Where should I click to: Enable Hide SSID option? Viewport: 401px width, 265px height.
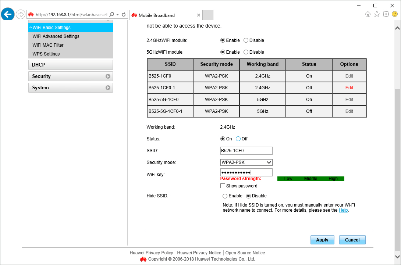[x=225, y=196]
